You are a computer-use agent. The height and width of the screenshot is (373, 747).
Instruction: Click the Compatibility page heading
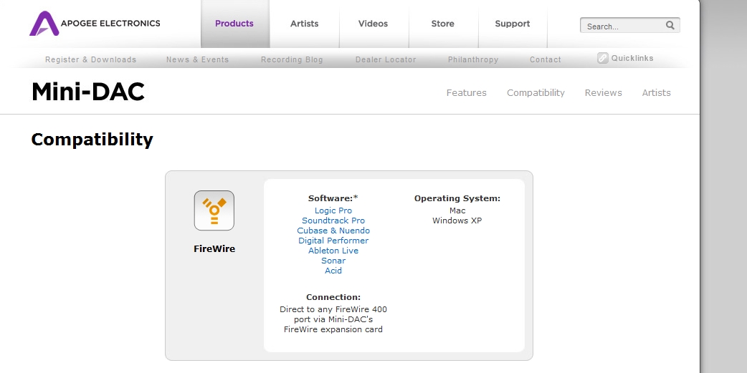[92, 140]
